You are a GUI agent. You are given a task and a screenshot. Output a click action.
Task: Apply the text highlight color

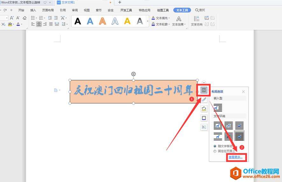click(x=10, y=24)
